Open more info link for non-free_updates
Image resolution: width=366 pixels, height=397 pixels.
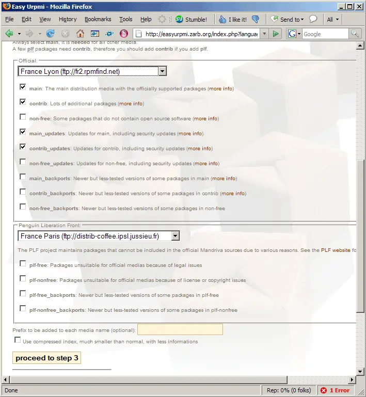coord(206,163)
